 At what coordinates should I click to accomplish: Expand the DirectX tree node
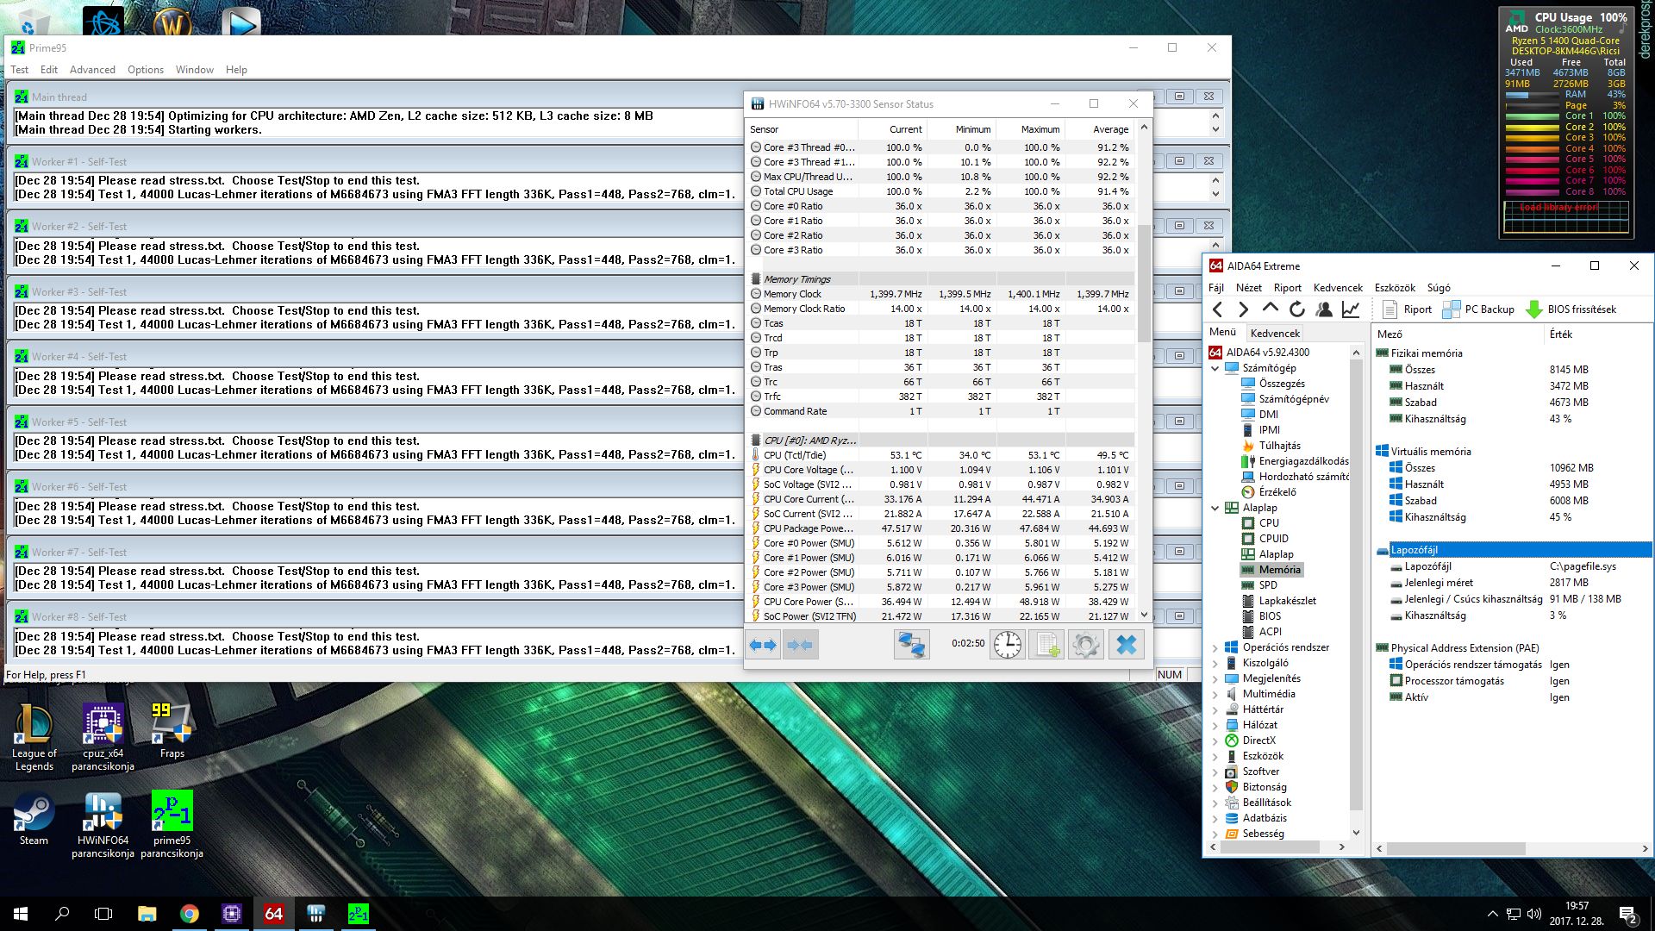[x=1215, y=740]
